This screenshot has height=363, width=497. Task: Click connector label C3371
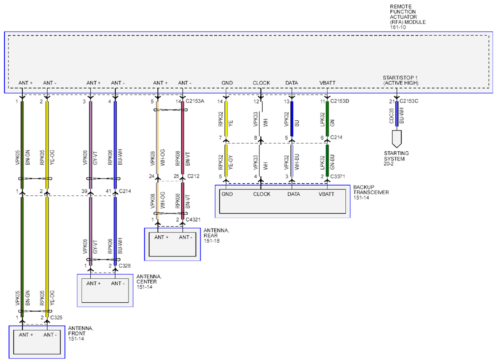point(337,176)
